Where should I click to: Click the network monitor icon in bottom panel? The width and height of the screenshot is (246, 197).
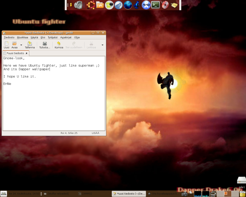(213, 194)
